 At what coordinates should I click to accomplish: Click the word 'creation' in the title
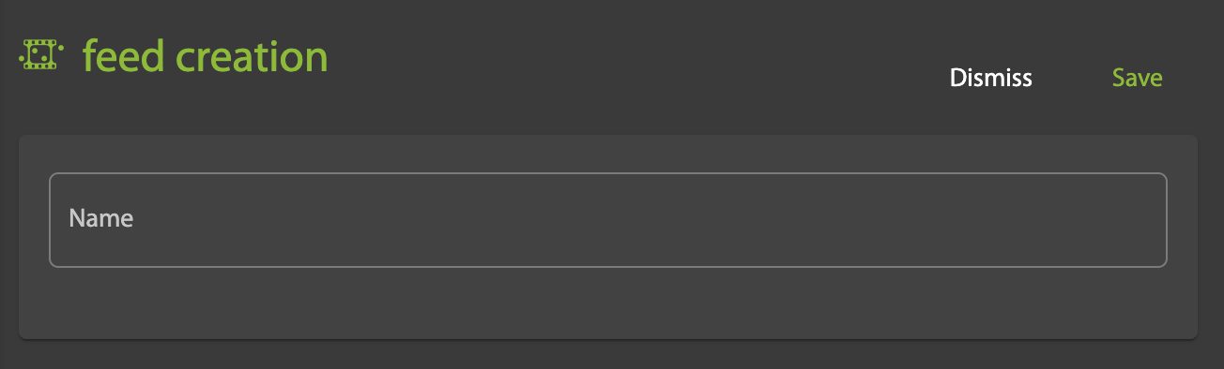(252, 56)
